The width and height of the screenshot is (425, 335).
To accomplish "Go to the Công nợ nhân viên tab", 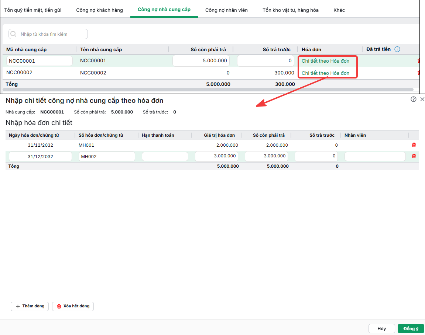I will pos(226,10).
